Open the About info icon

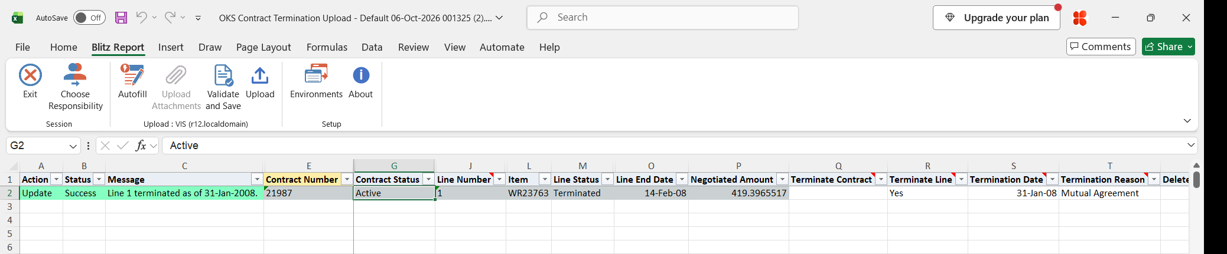pyautogui.click(x=361, y=75)
